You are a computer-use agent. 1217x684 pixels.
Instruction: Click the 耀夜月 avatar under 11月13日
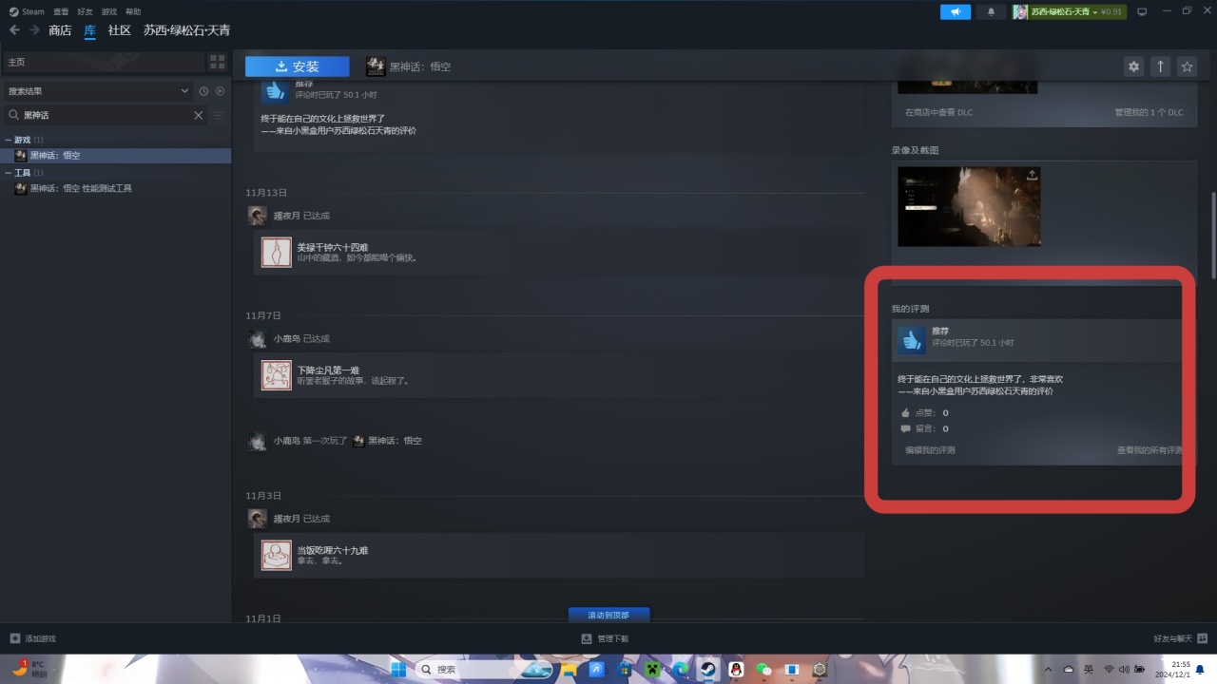click(257, 216)
